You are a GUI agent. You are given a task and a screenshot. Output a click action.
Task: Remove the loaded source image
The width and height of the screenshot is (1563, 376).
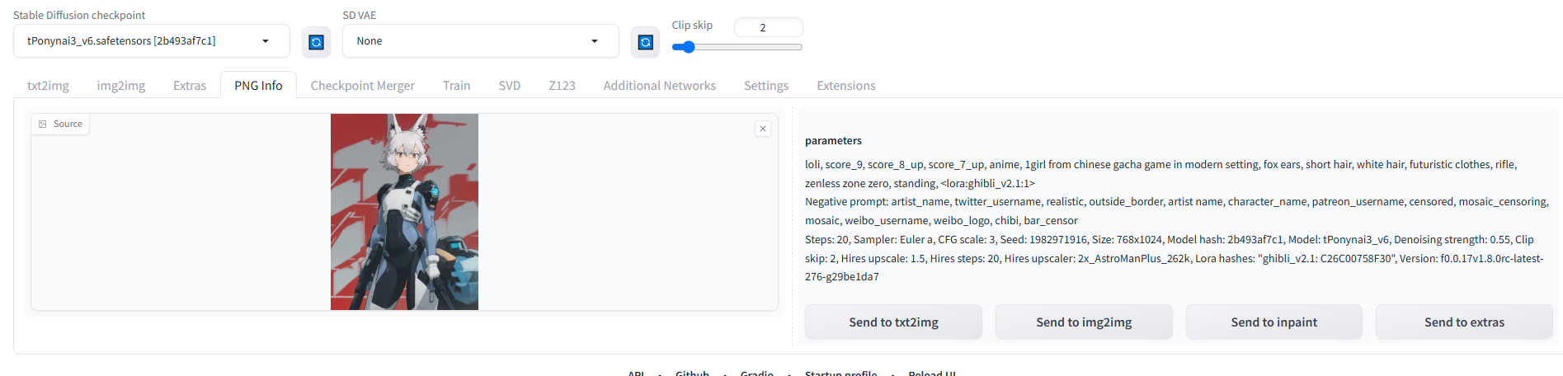[763, 129]
